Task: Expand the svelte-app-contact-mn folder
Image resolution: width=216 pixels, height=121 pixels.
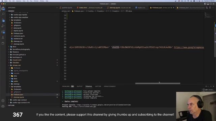Action: click(x=21, y=103)
